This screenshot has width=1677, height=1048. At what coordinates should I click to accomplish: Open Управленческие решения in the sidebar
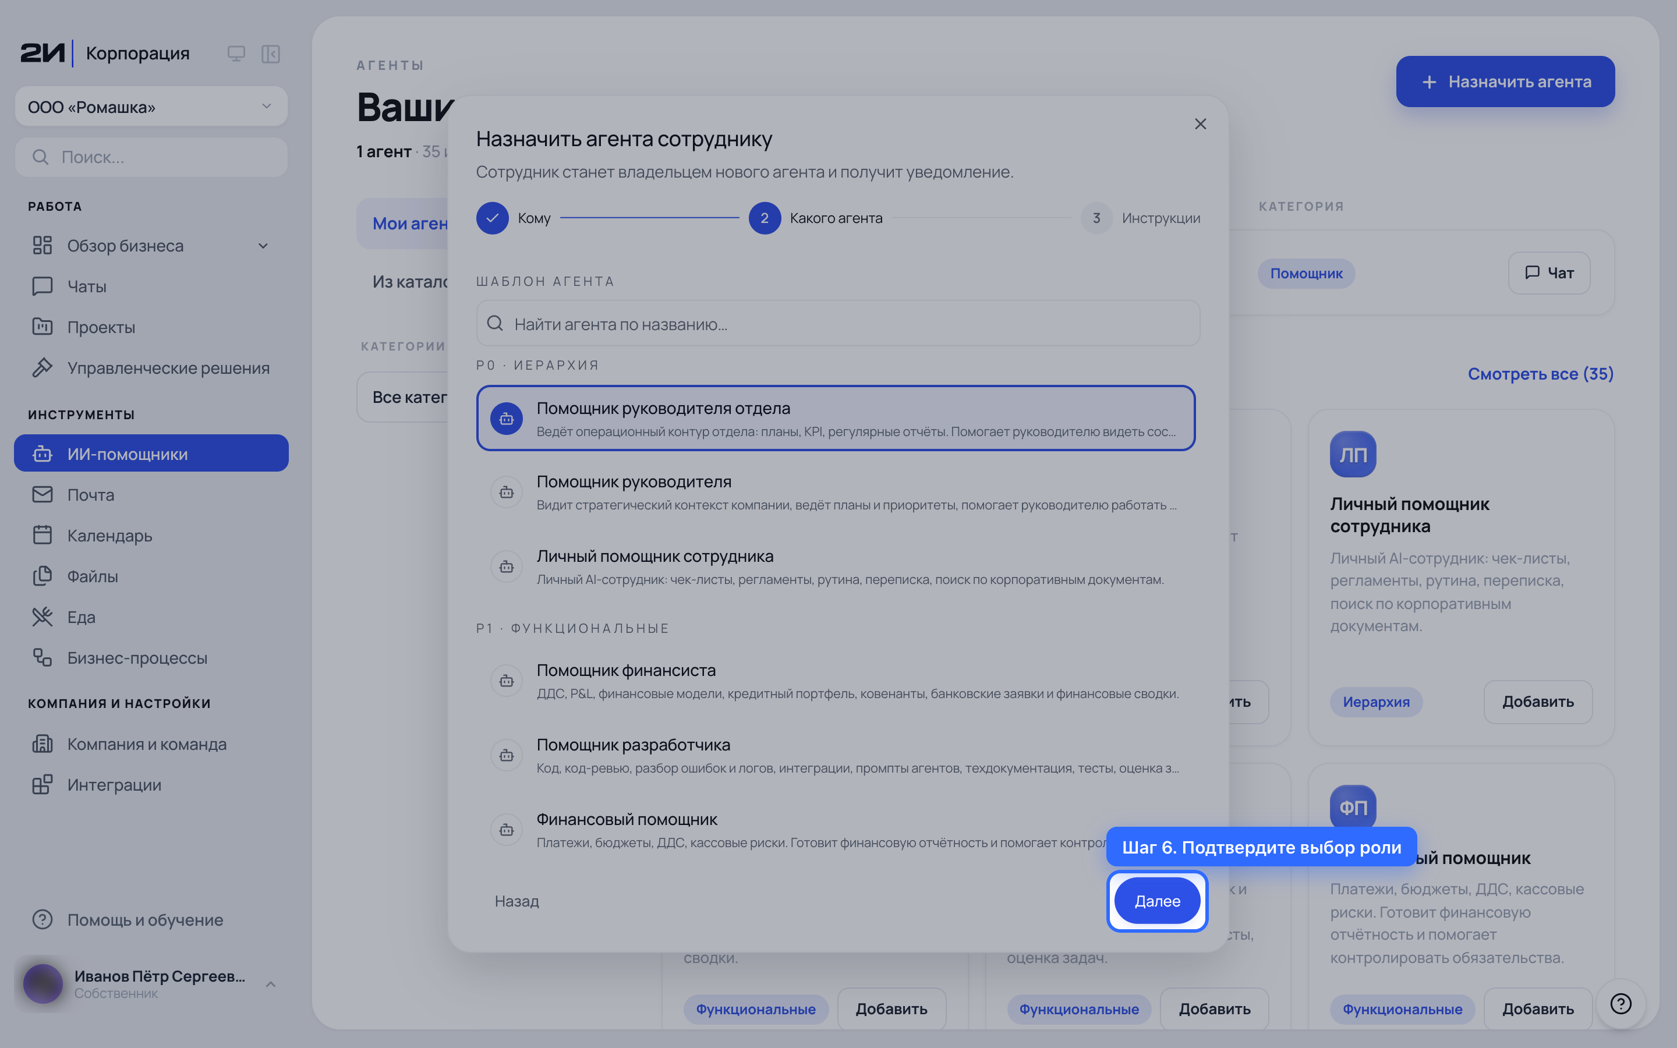click(151, 368)
